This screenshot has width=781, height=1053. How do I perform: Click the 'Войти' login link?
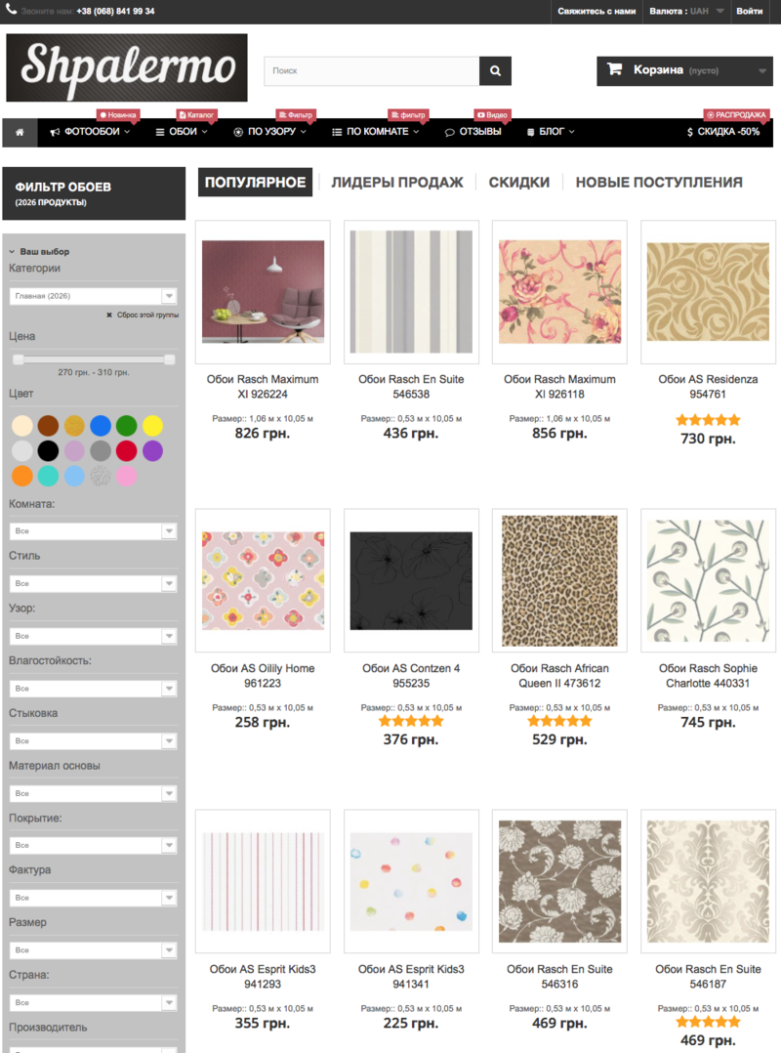[x=750, y=12]
